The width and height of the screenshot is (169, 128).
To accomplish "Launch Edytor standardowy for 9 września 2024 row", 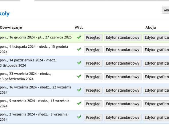I will (123, 104).
